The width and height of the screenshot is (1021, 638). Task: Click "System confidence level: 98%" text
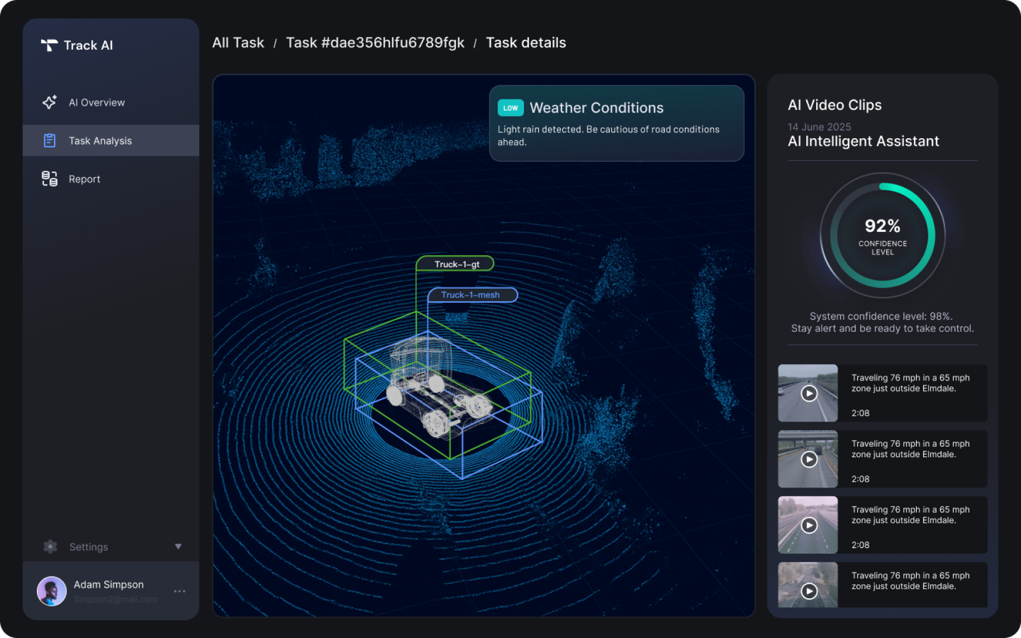pos(881,316)
